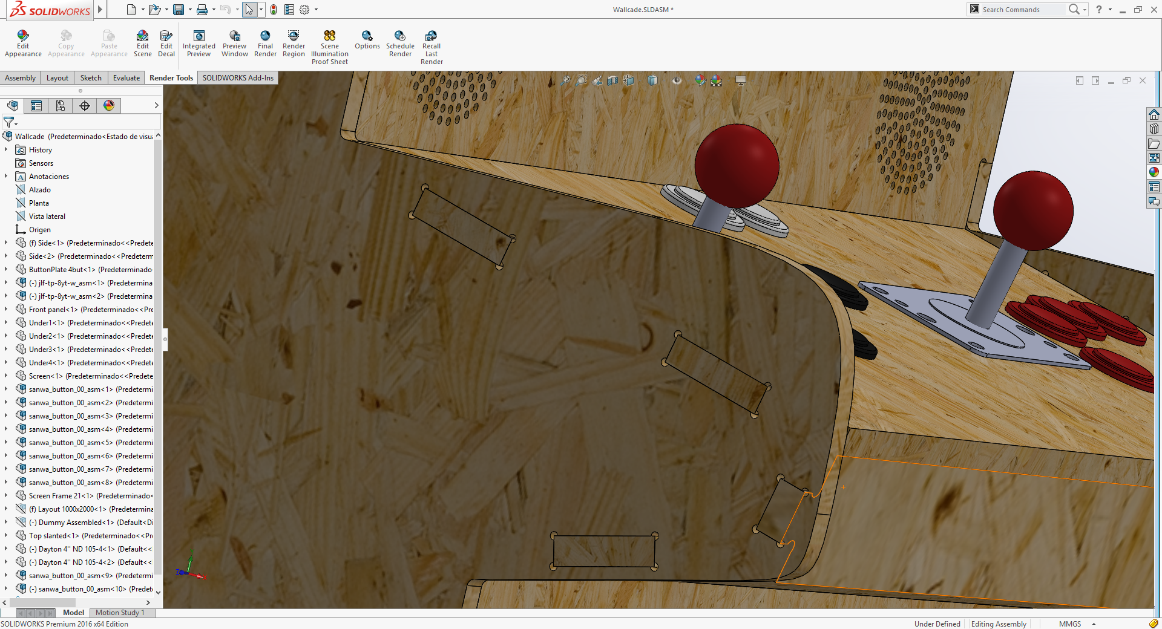The image size is (1162, 629).
Task: Expand the Front panel<1> component
Action: (6, 309)
